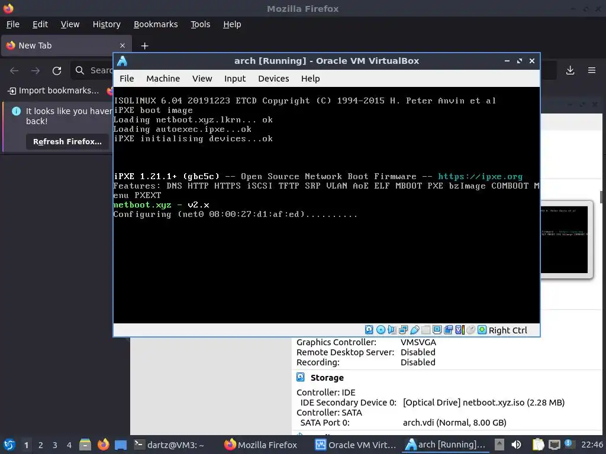Click Right Ctrl host key label
Image resolution: width=606 pixels, height=454 pixels.
[507, 330]
